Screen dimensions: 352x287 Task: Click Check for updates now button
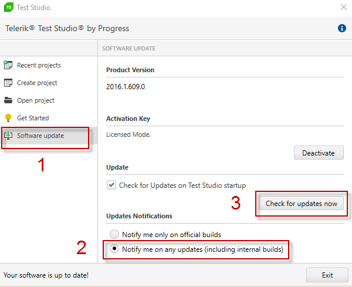302,204
